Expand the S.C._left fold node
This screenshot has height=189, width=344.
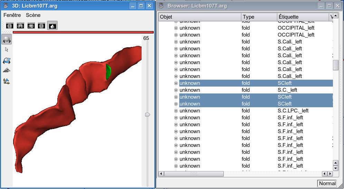click(176, 90)
